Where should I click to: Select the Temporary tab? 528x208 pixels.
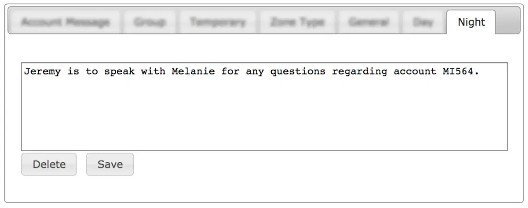click(217, 22)
